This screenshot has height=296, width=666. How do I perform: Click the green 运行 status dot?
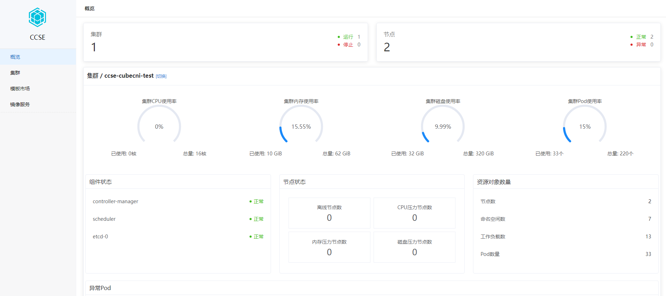click(339, 37)
